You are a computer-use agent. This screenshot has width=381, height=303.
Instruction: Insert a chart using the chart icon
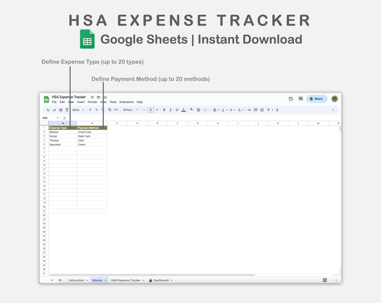point(262,110)
